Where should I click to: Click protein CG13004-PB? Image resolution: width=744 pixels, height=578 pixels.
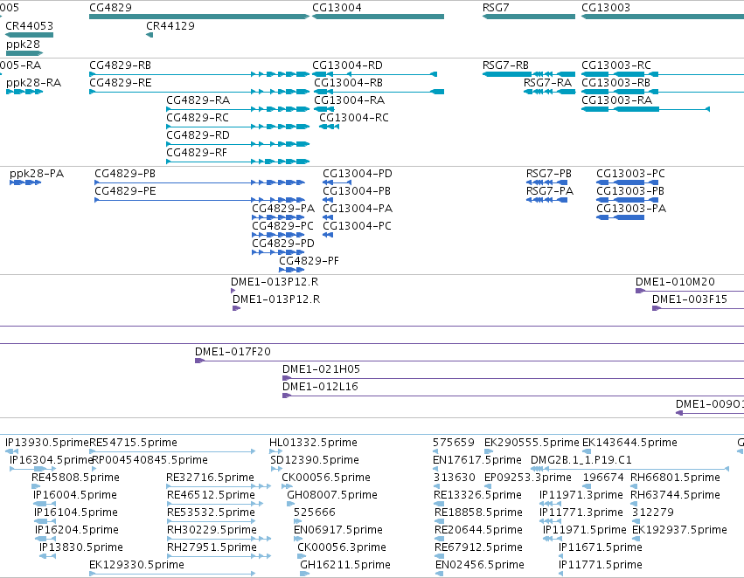click(357, 191)
